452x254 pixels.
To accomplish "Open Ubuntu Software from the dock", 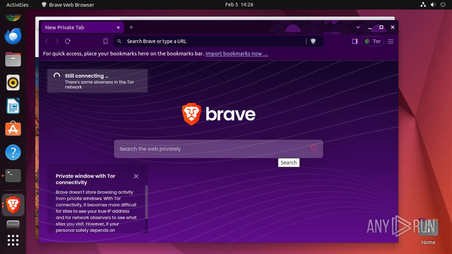I will click(x=13, y=129).
